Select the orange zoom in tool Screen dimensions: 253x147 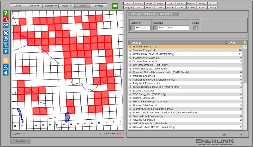[6, 60]
